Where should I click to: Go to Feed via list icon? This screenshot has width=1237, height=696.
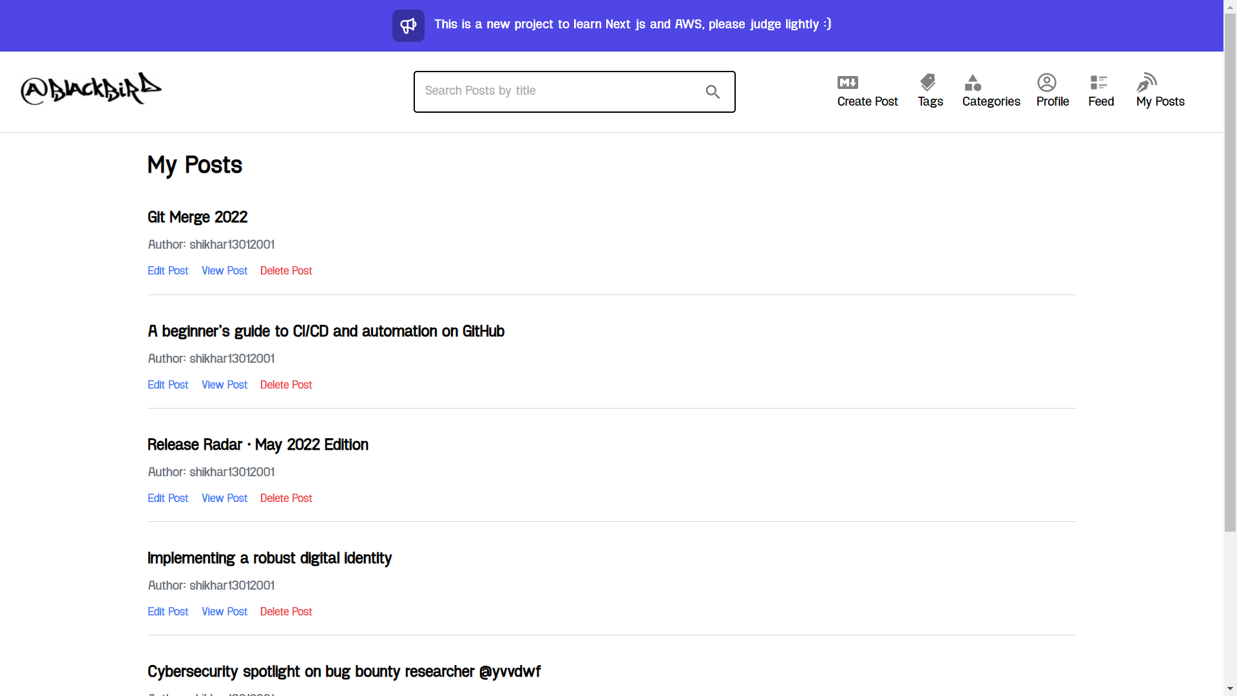(1098, 82)
